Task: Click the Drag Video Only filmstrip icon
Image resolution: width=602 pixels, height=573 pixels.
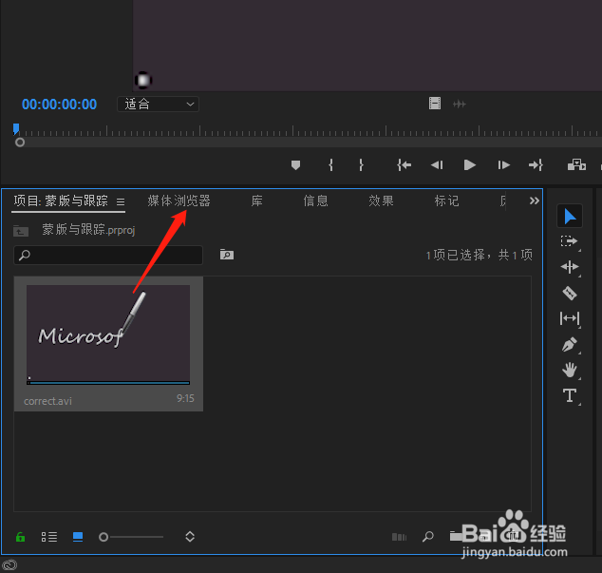Action: tap(435, 104)
